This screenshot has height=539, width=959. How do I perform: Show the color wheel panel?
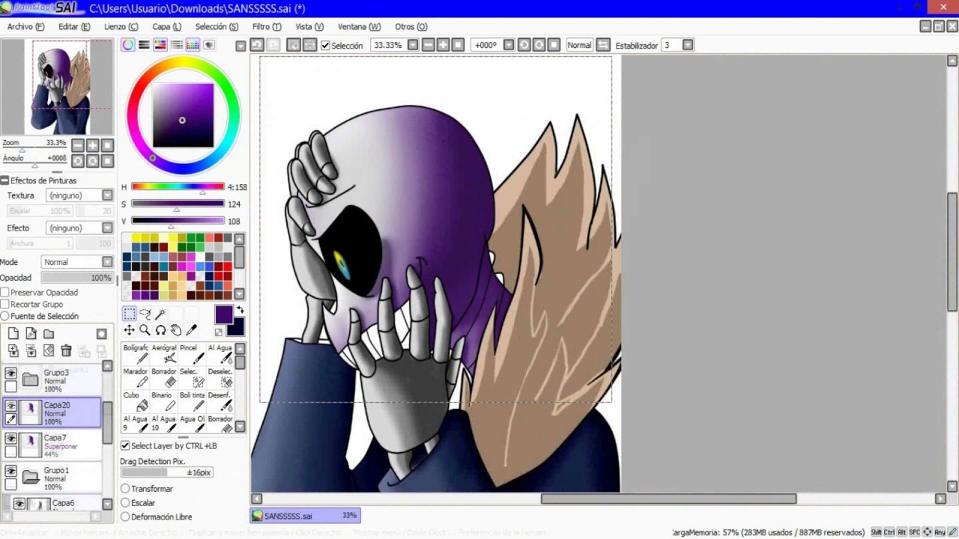(128, 45)
